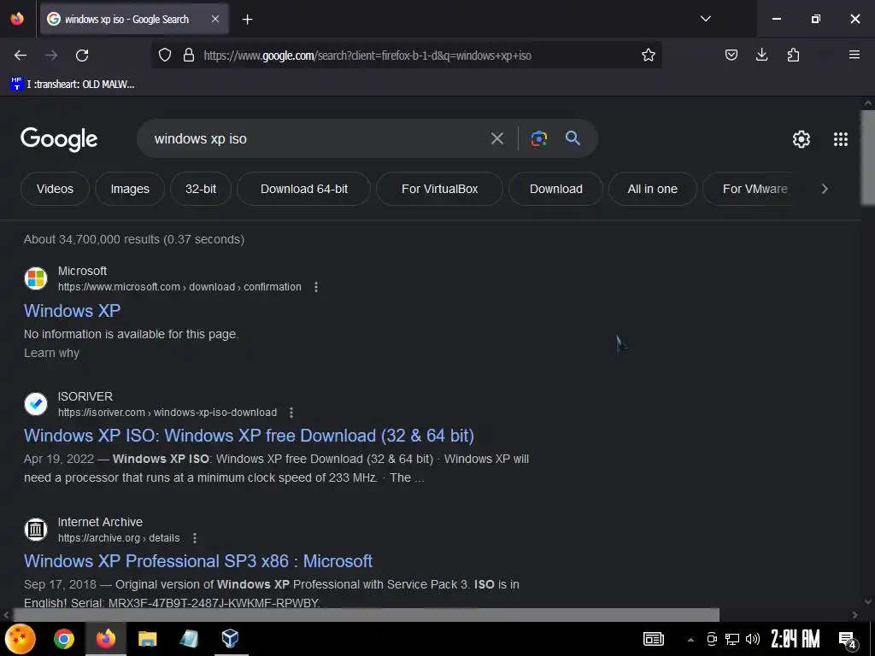Open ISORIVER Windows XP ISO result
Viewport: 875px width, 656px height.
[249, 436]
